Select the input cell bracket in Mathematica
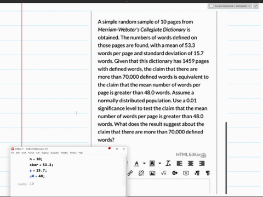263x197 pixels. tap(123, 167)
